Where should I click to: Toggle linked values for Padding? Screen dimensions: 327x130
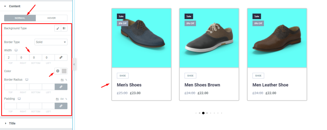[61, 106]
